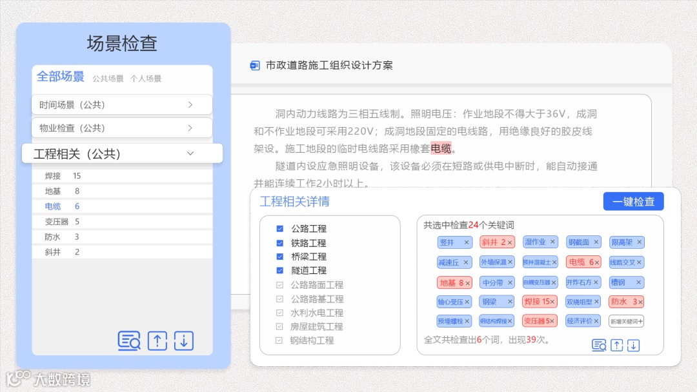Remove the 电缆 keyword tag
Image resolution: width=697 pixels, height=392 pixels.
[x=597, y=262]
